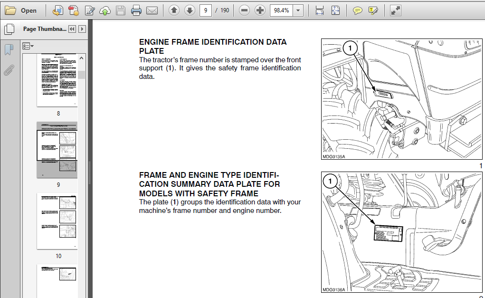Click the Create PDF from file icon
This screenshot has width=485, height=298.
click(x=57, y=10)
